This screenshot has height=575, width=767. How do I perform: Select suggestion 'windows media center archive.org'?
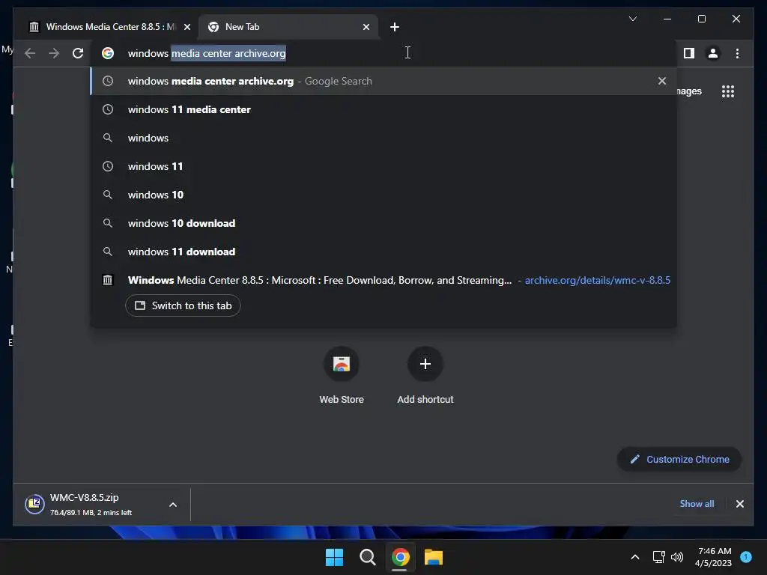point(383,81)
